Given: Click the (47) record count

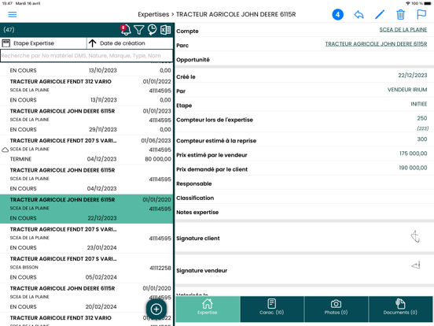Looking at the screenshot, I should pyautogui.click(x=9, y=30).
